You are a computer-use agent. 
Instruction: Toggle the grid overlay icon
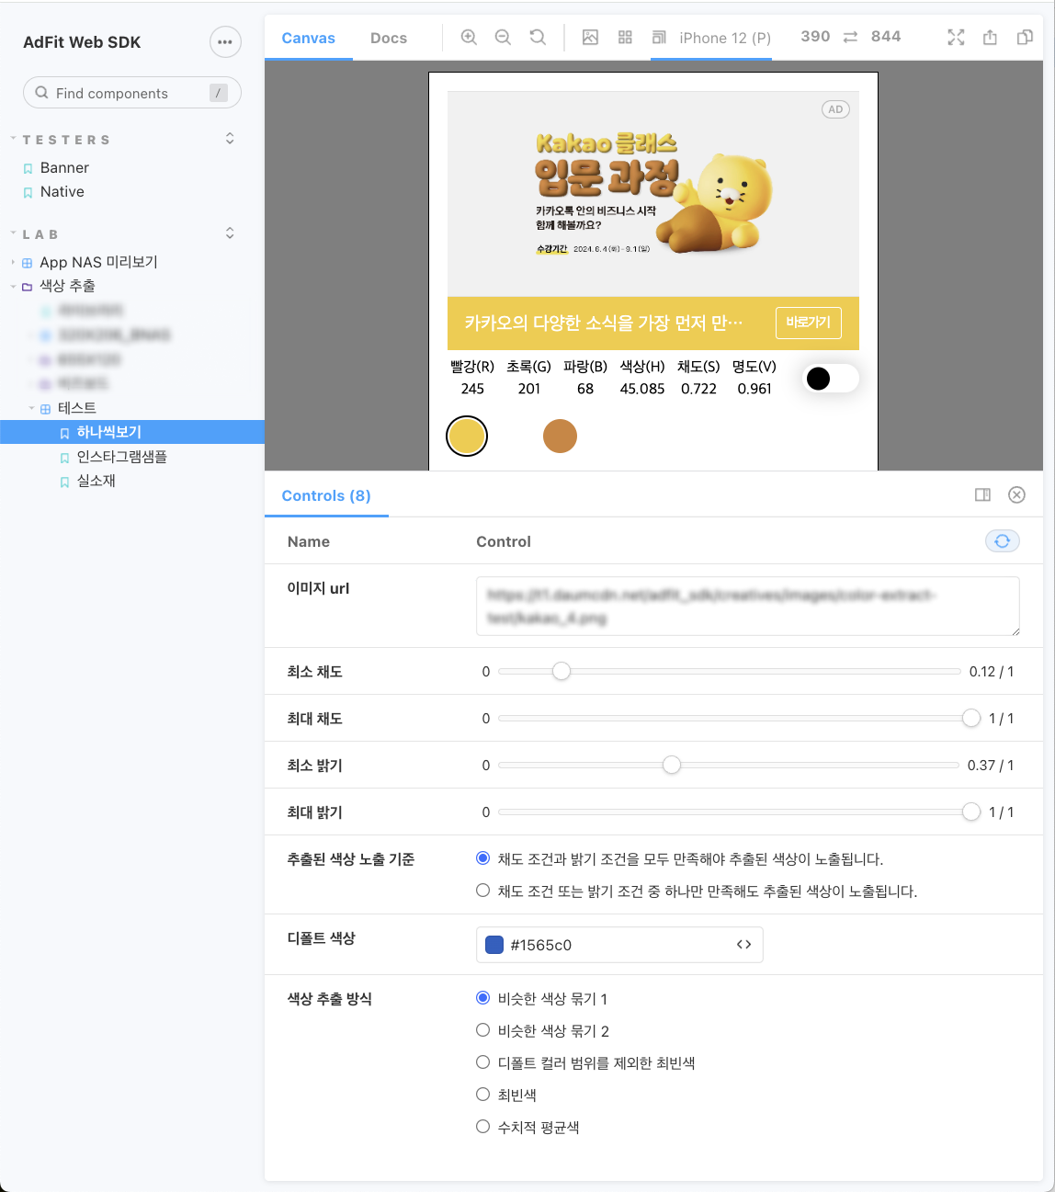coord(625,38)
